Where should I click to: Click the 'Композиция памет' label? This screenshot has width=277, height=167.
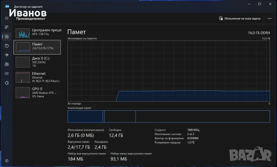point(80,108)
